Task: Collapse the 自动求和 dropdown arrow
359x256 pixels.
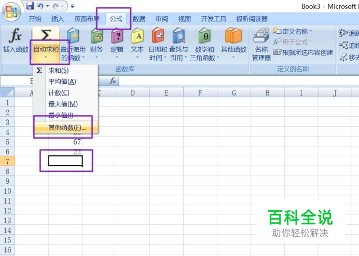Action: [x=46, y=57]
